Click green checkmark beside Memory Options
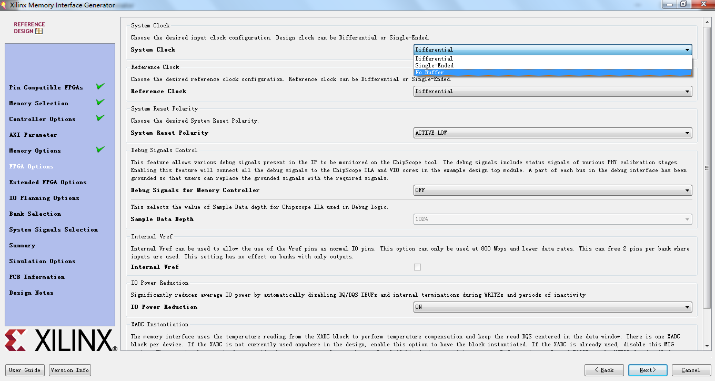Screen dimensions: 715x381 (x=100, y=150)
